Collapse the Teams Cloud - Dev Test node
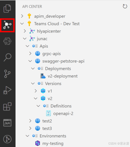130x147 pixels. coord(22,24)
